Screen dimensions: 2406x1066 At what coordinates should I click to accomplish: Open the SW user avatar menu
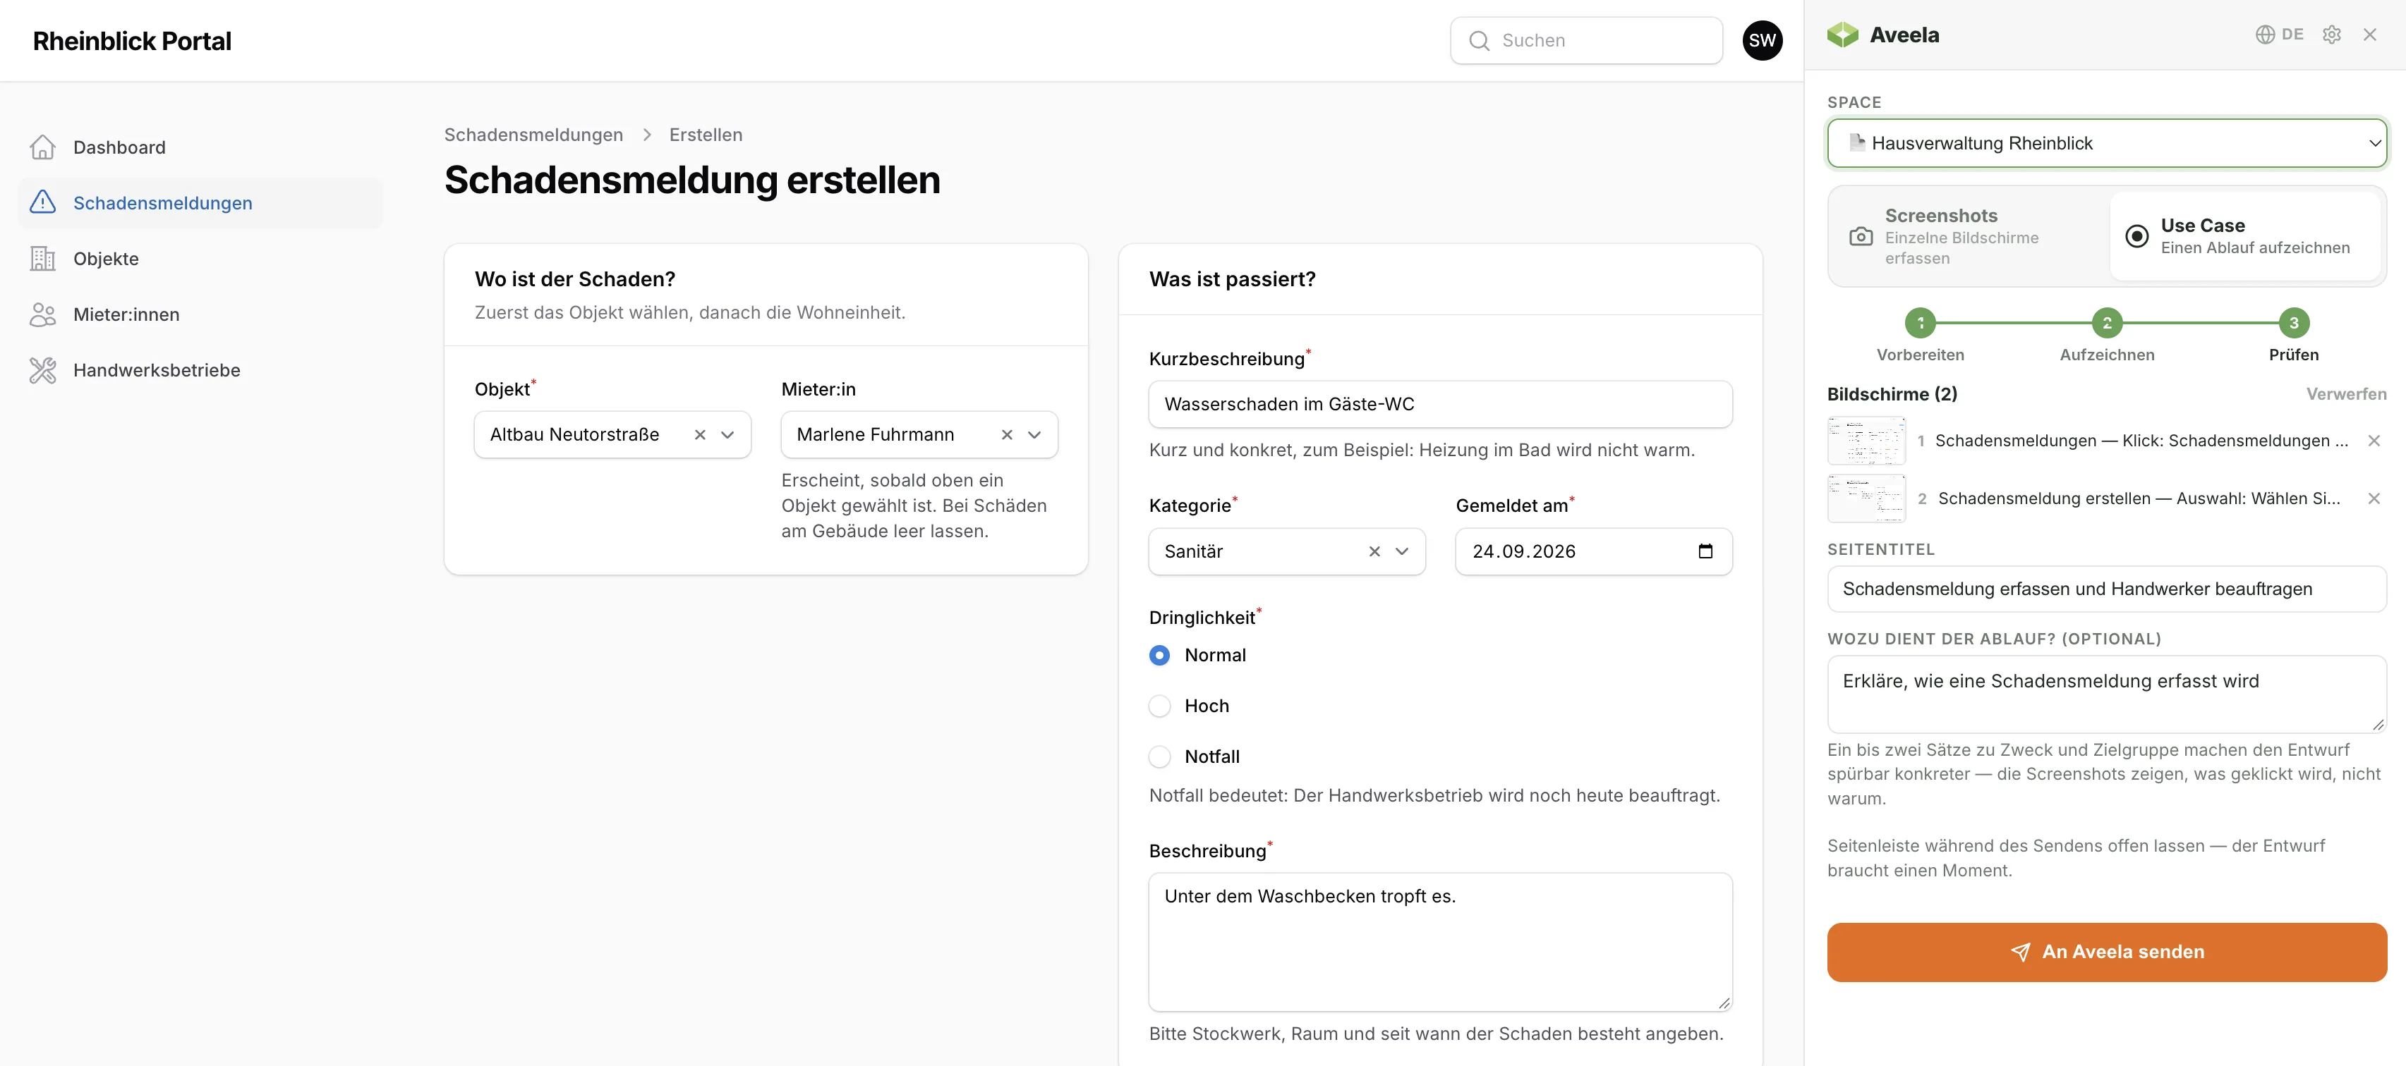pyautogui.click(x=1762, y=40)
